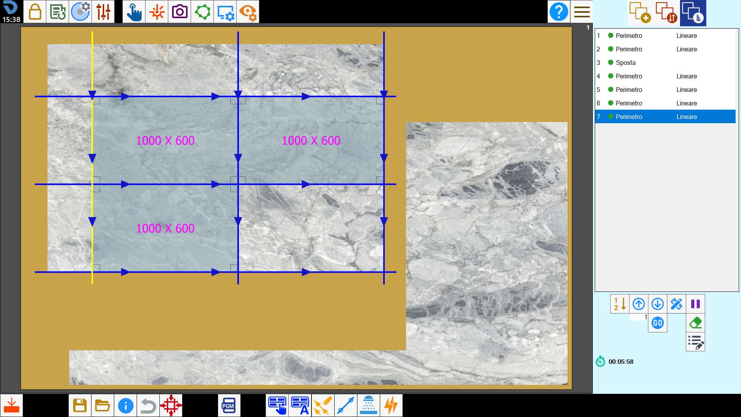Toggle the pause button
This screenshot has width=741, height=417.
pyautogui.click(x=695, y=304)
